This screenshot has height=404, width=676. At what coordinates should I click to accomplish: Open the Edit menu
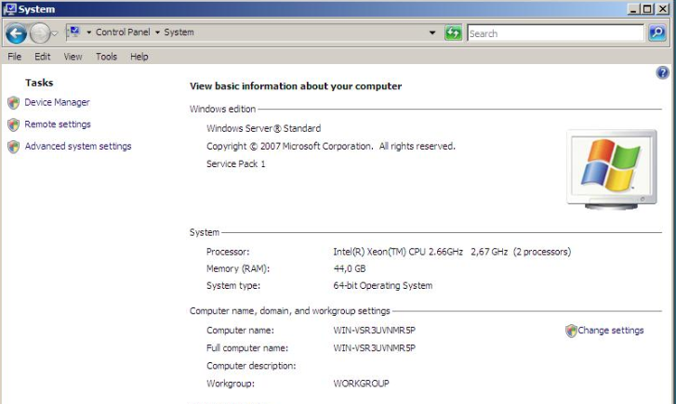pyautogui.click(x=42, y=57)
